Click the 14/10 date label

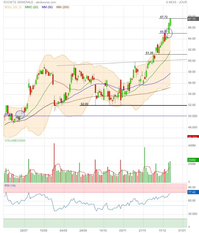(x=103, y=230)
